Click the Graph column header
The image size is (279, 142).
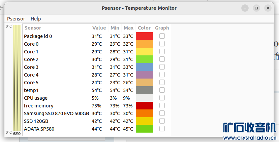coord(162,28)
